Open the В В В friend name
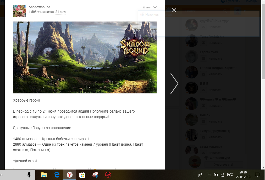 (x=204, y=84)
